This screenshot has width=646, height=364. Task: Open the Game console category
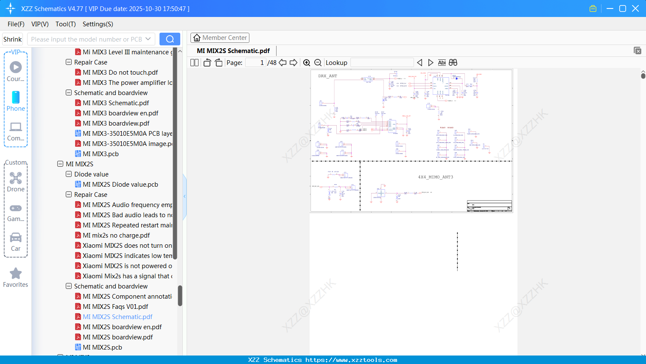click(x=16, y=213)
